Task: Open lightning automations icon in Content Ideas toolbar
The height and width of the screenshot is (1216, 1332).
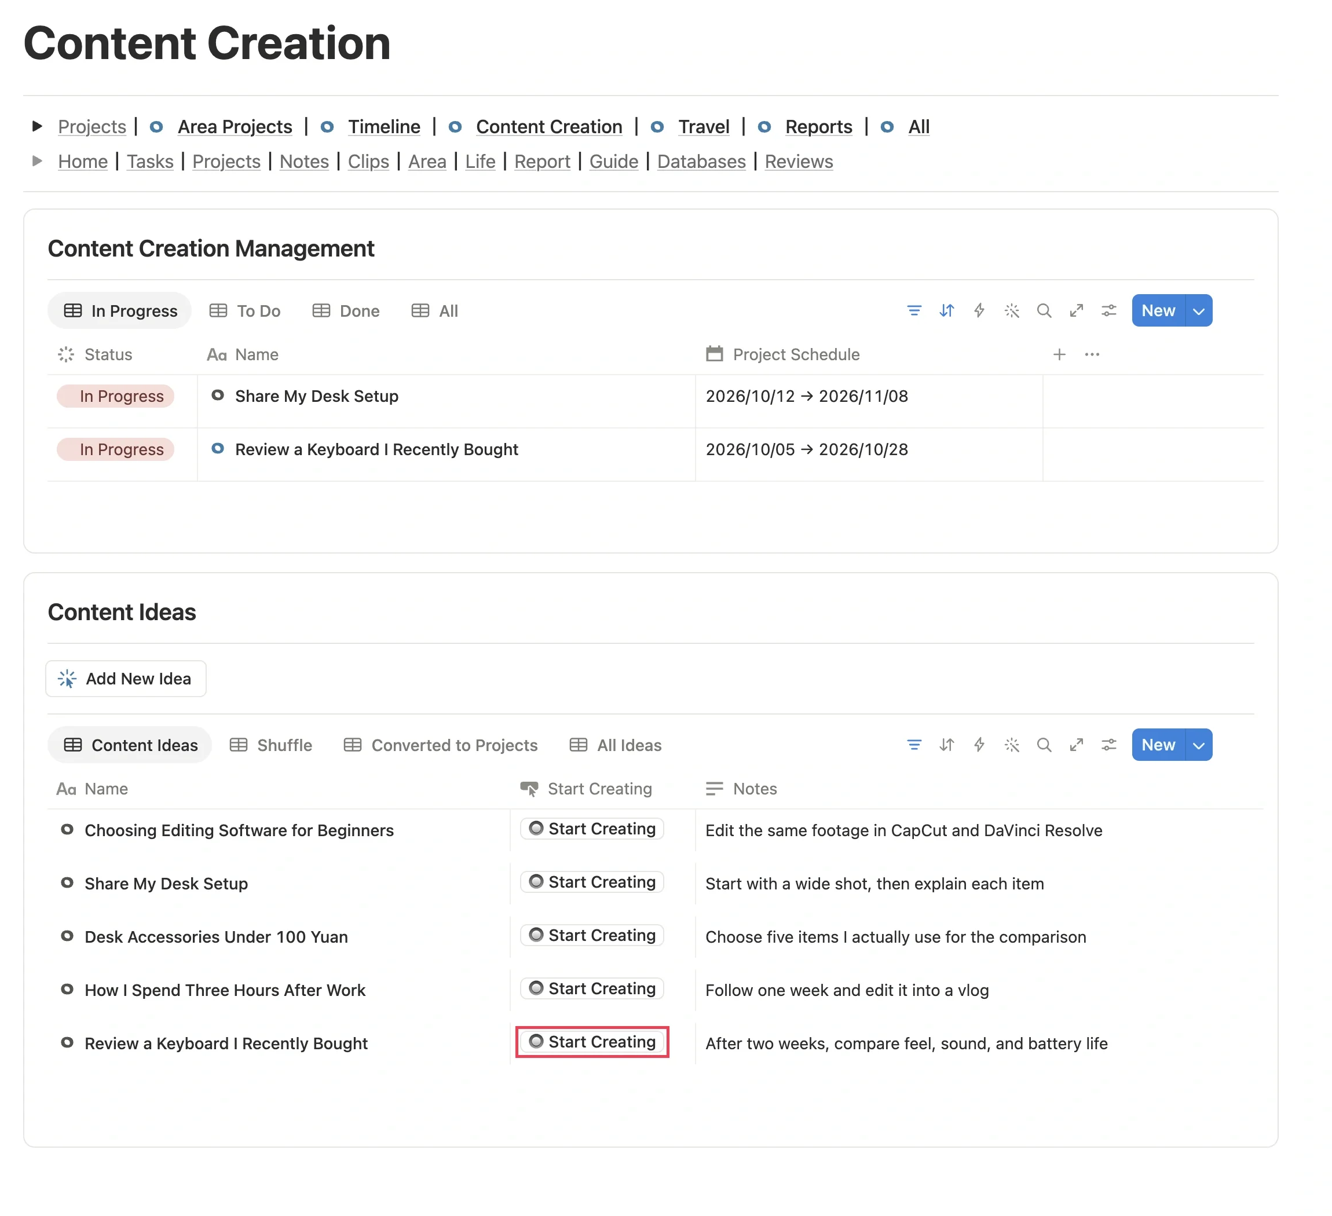Action: tap(979, 745)
